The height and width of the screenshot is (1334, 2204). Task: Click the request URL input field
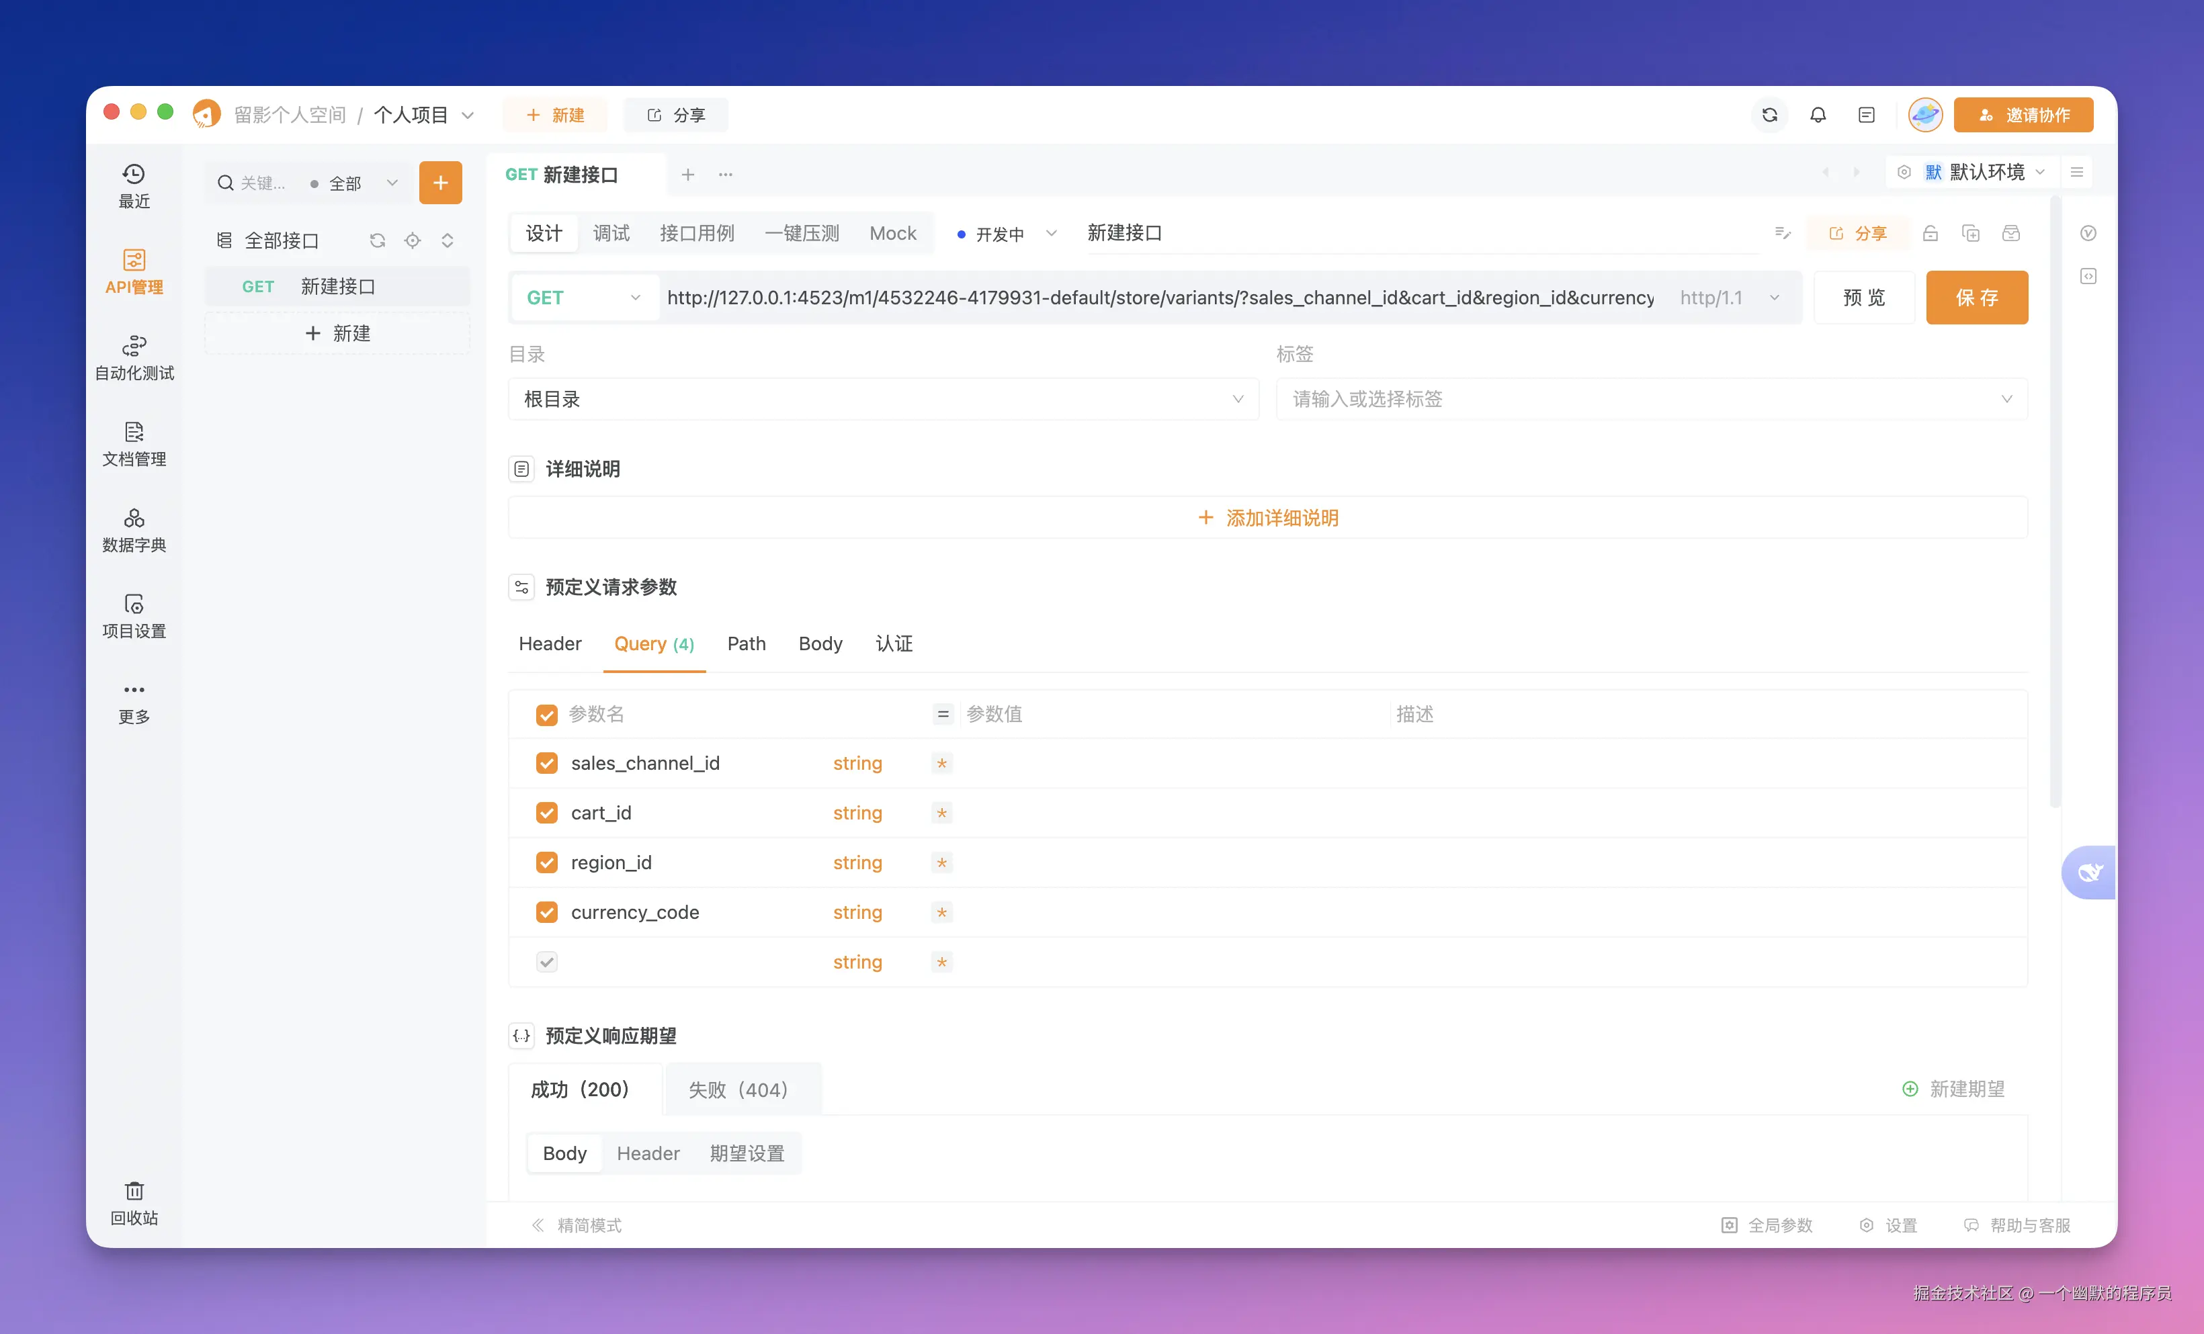(1159, 298)
